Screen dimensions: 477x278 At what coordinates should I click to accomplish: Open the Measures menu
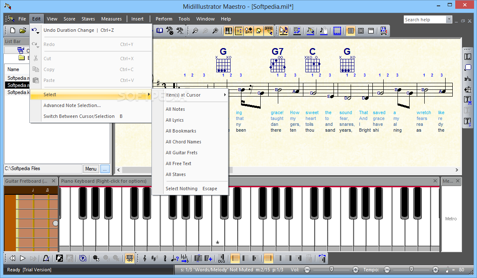tap(111, 19)
